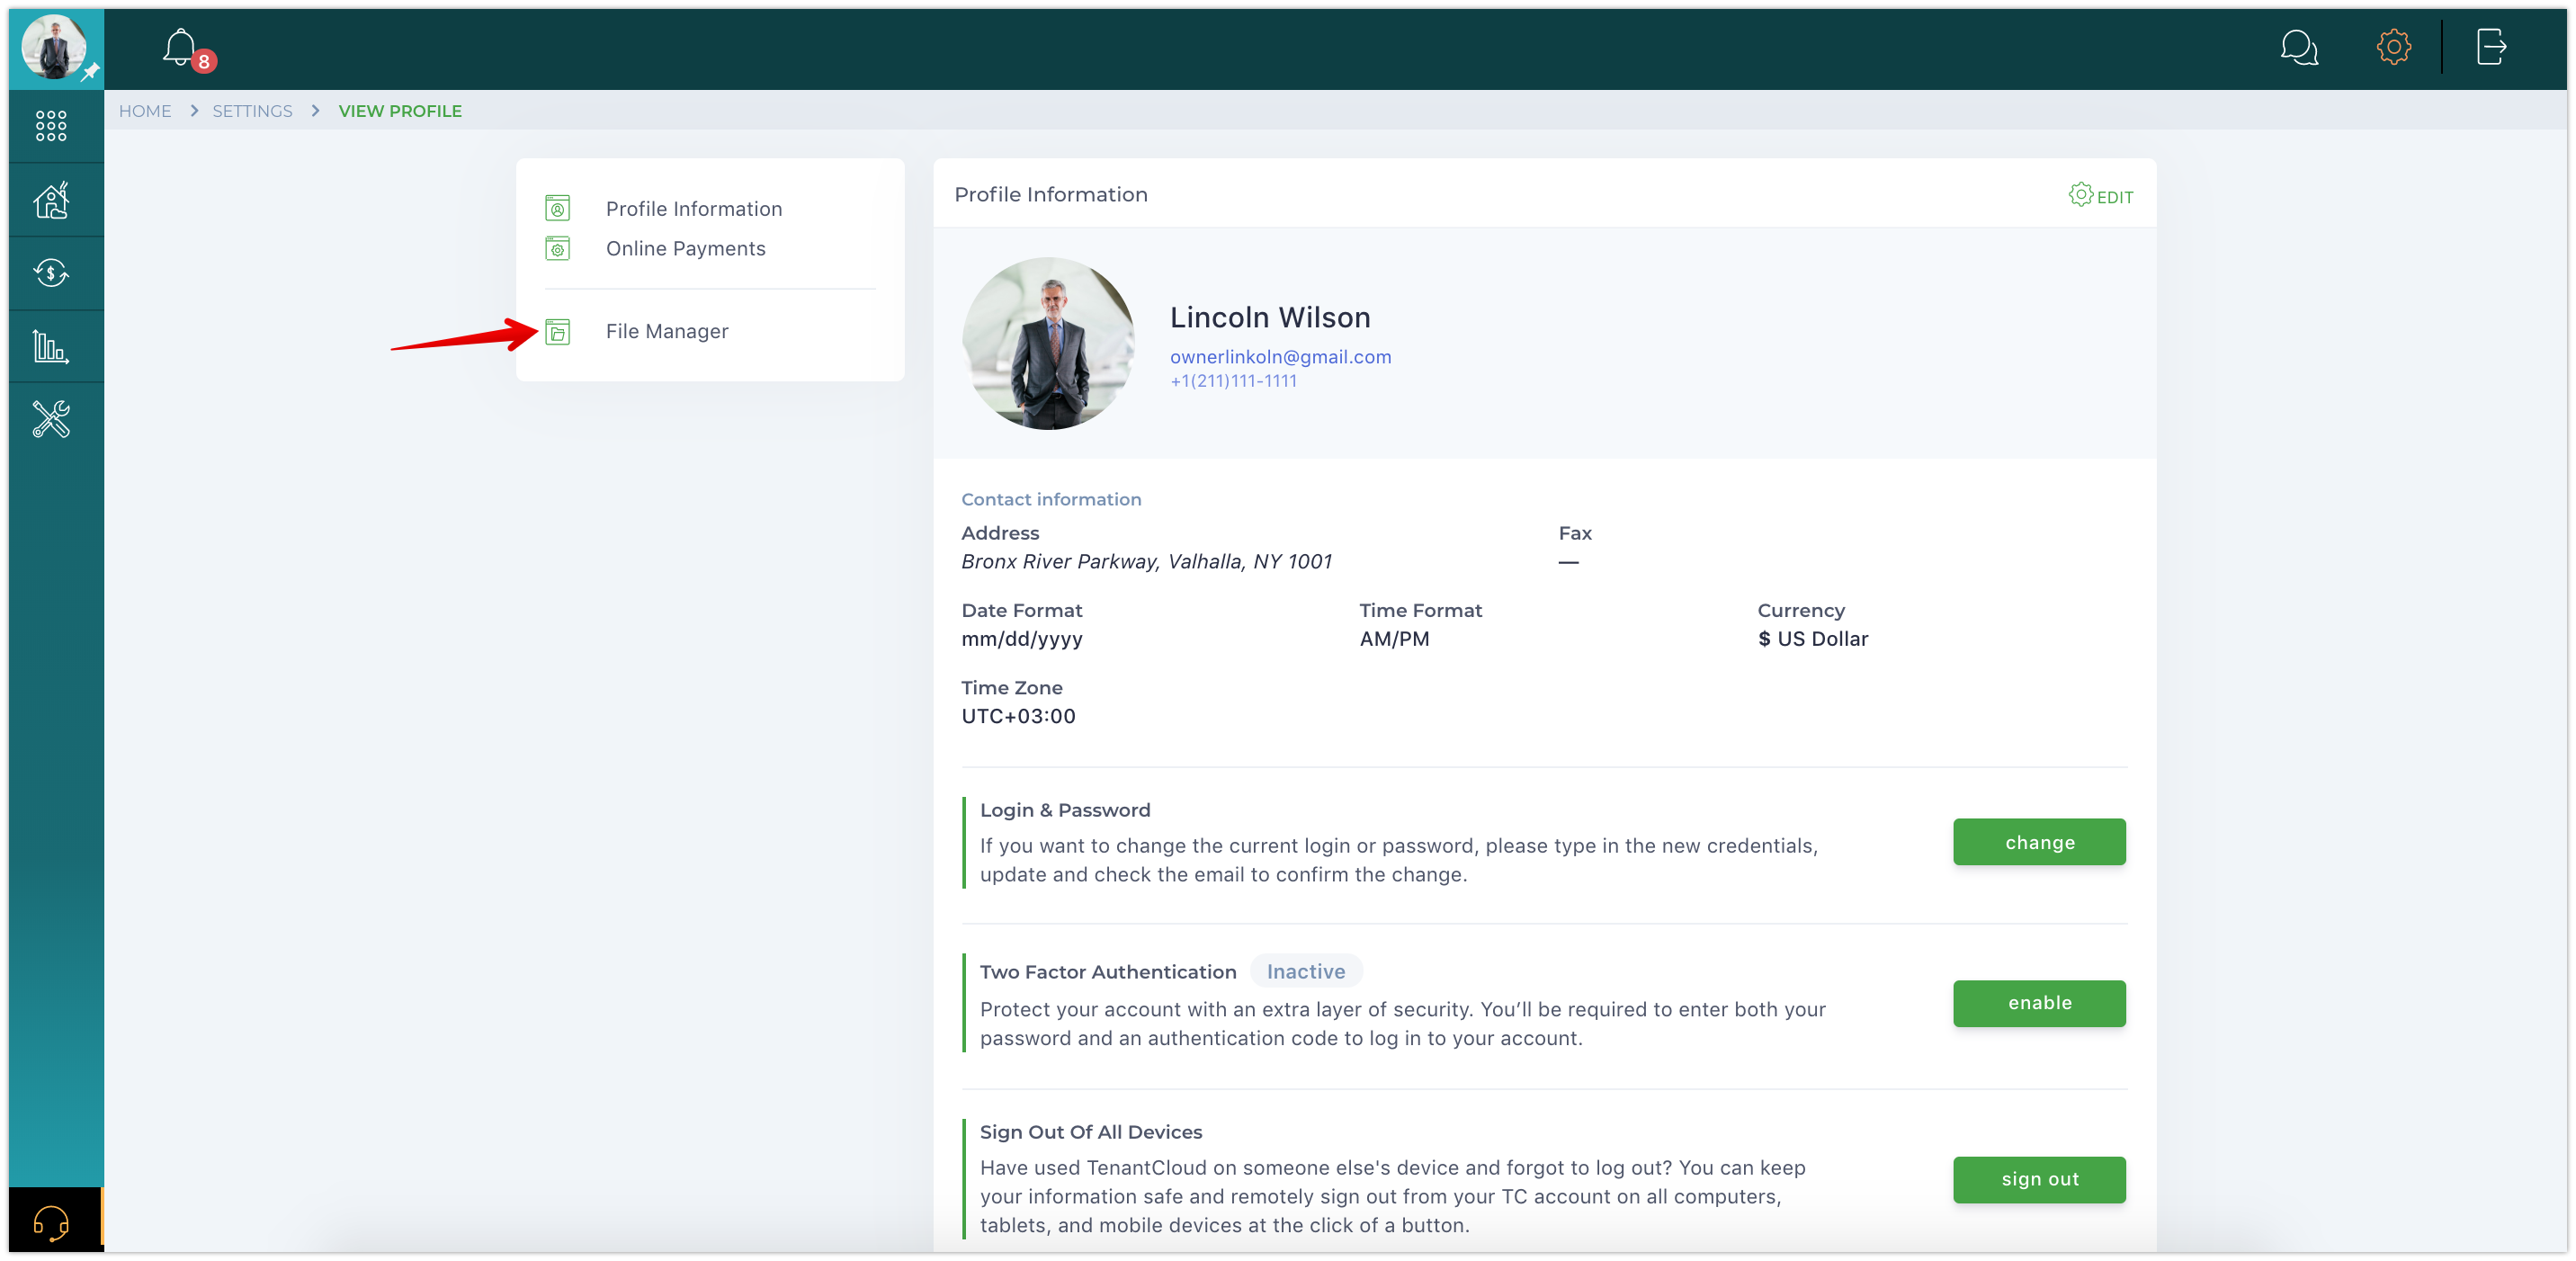Click the File Manager folder icon

tap(558, 332)
